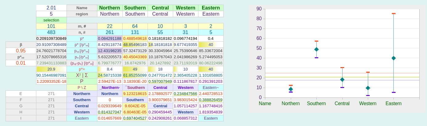Image resolution: width=427 pixels, height=126 pixels.
Task: Select Eastern upper bound 85.33672004
Action: pyautogui.click(x=211, y=51)
